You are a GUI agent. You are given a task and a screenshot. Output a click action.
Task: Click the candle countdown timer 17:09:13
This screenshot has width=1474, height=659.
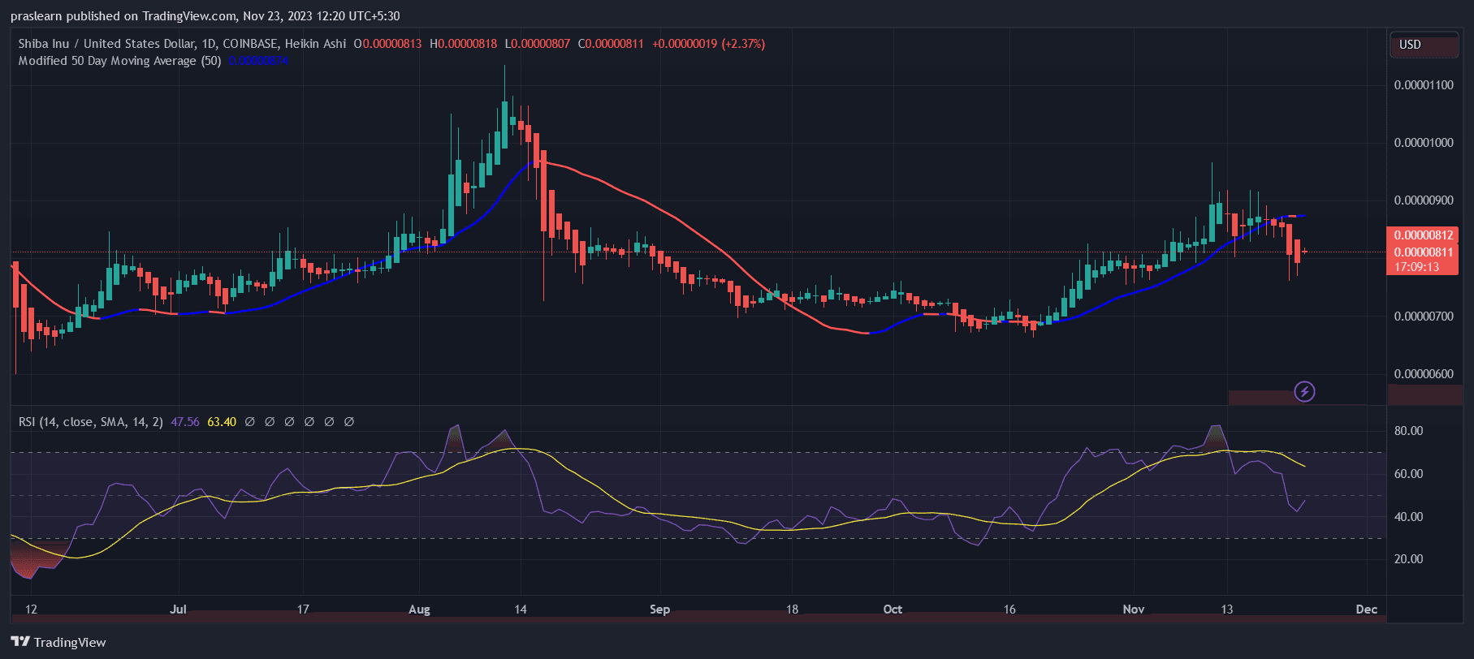pos(1416,267)
